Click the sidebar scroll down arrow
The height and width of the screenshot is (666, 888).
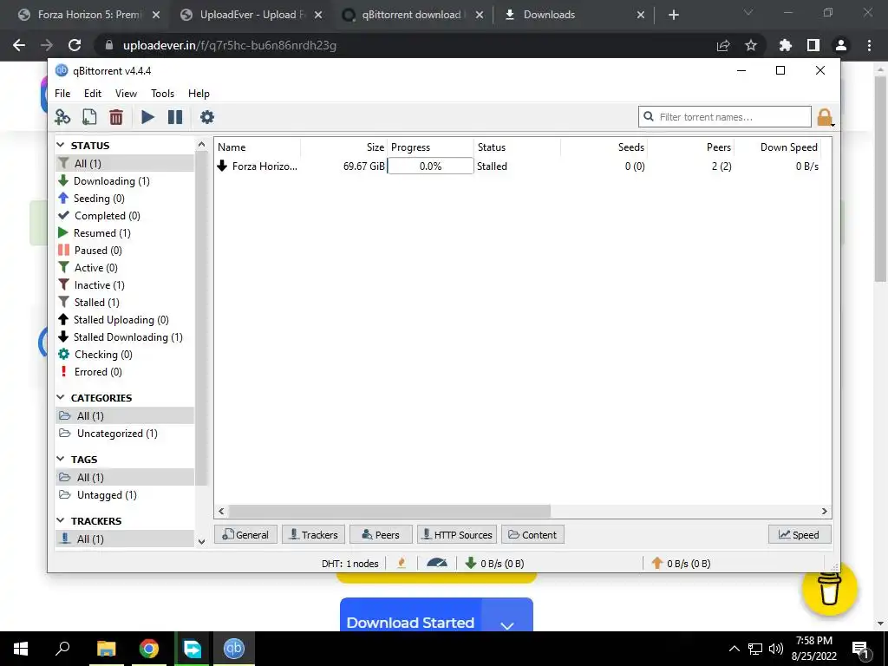tap(201, 541)
